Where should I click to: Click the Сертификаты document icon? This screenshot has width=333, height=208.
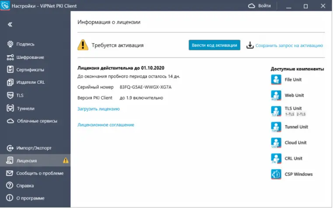tap(10, 69)
